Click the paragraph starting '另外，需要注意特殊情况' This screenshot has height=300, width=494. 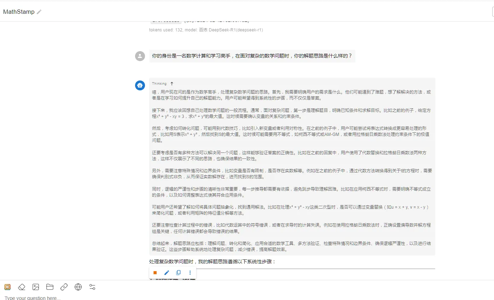[x=292, y=174]
